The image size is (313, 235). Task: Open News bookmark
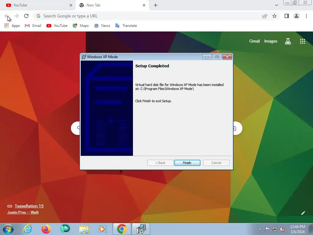[102, 26]
